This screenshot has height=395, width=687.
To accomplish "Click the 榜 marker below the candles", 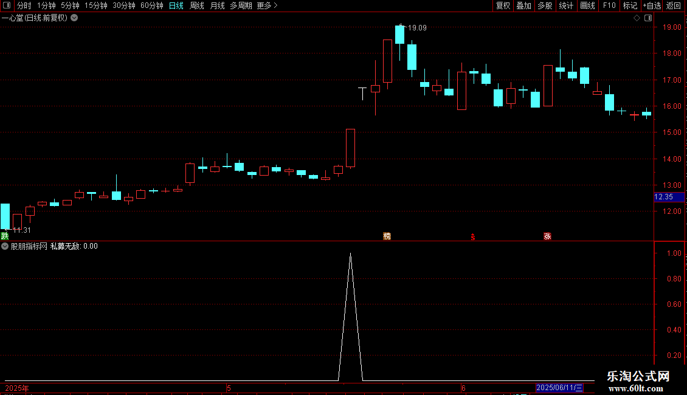I will (x=387, y=236).
